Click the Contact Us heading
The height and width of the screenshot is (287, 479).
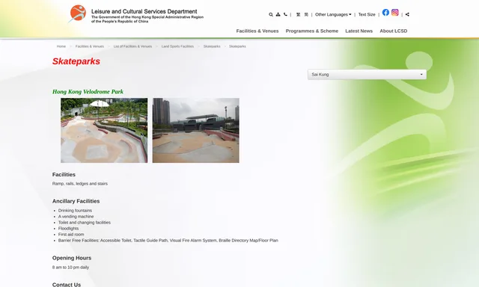tap(67, 284)
